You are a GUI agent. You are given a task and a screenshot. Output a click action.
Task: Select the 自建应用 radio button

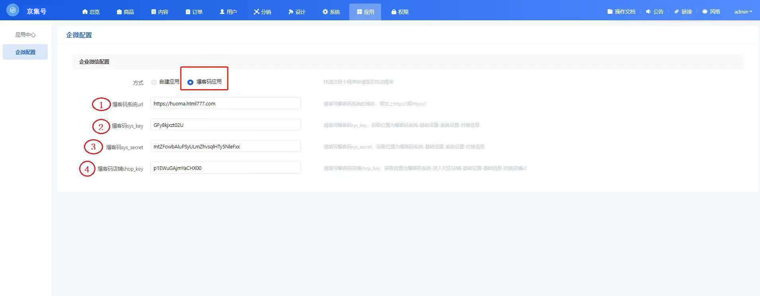click(154, 82)
